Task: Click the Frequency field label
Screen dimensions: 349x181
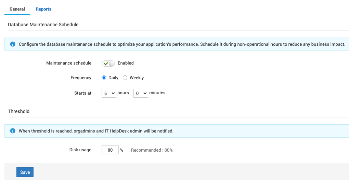Action: coord(81,78)
